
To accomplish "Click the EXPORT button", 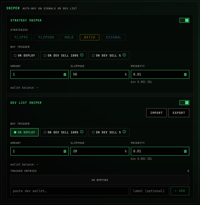I will click(179, 113).
